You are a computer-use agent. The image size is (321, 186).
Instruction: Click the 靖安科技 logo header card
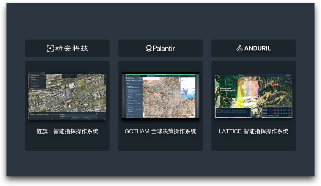click(67, 48)
